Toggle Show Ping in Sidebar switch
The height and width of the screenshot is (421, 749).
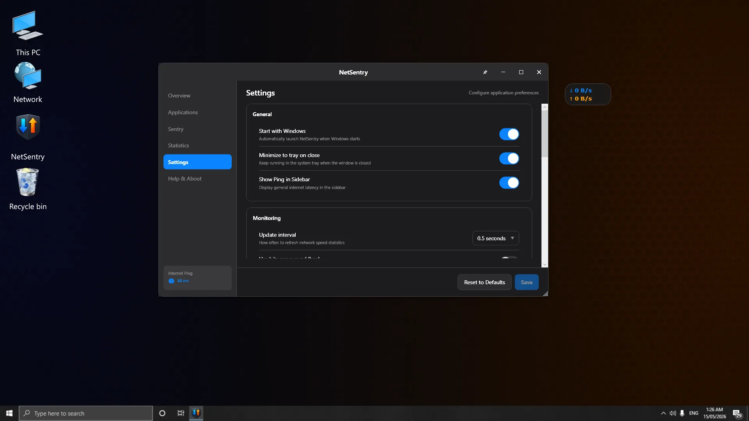coord(509,183)
